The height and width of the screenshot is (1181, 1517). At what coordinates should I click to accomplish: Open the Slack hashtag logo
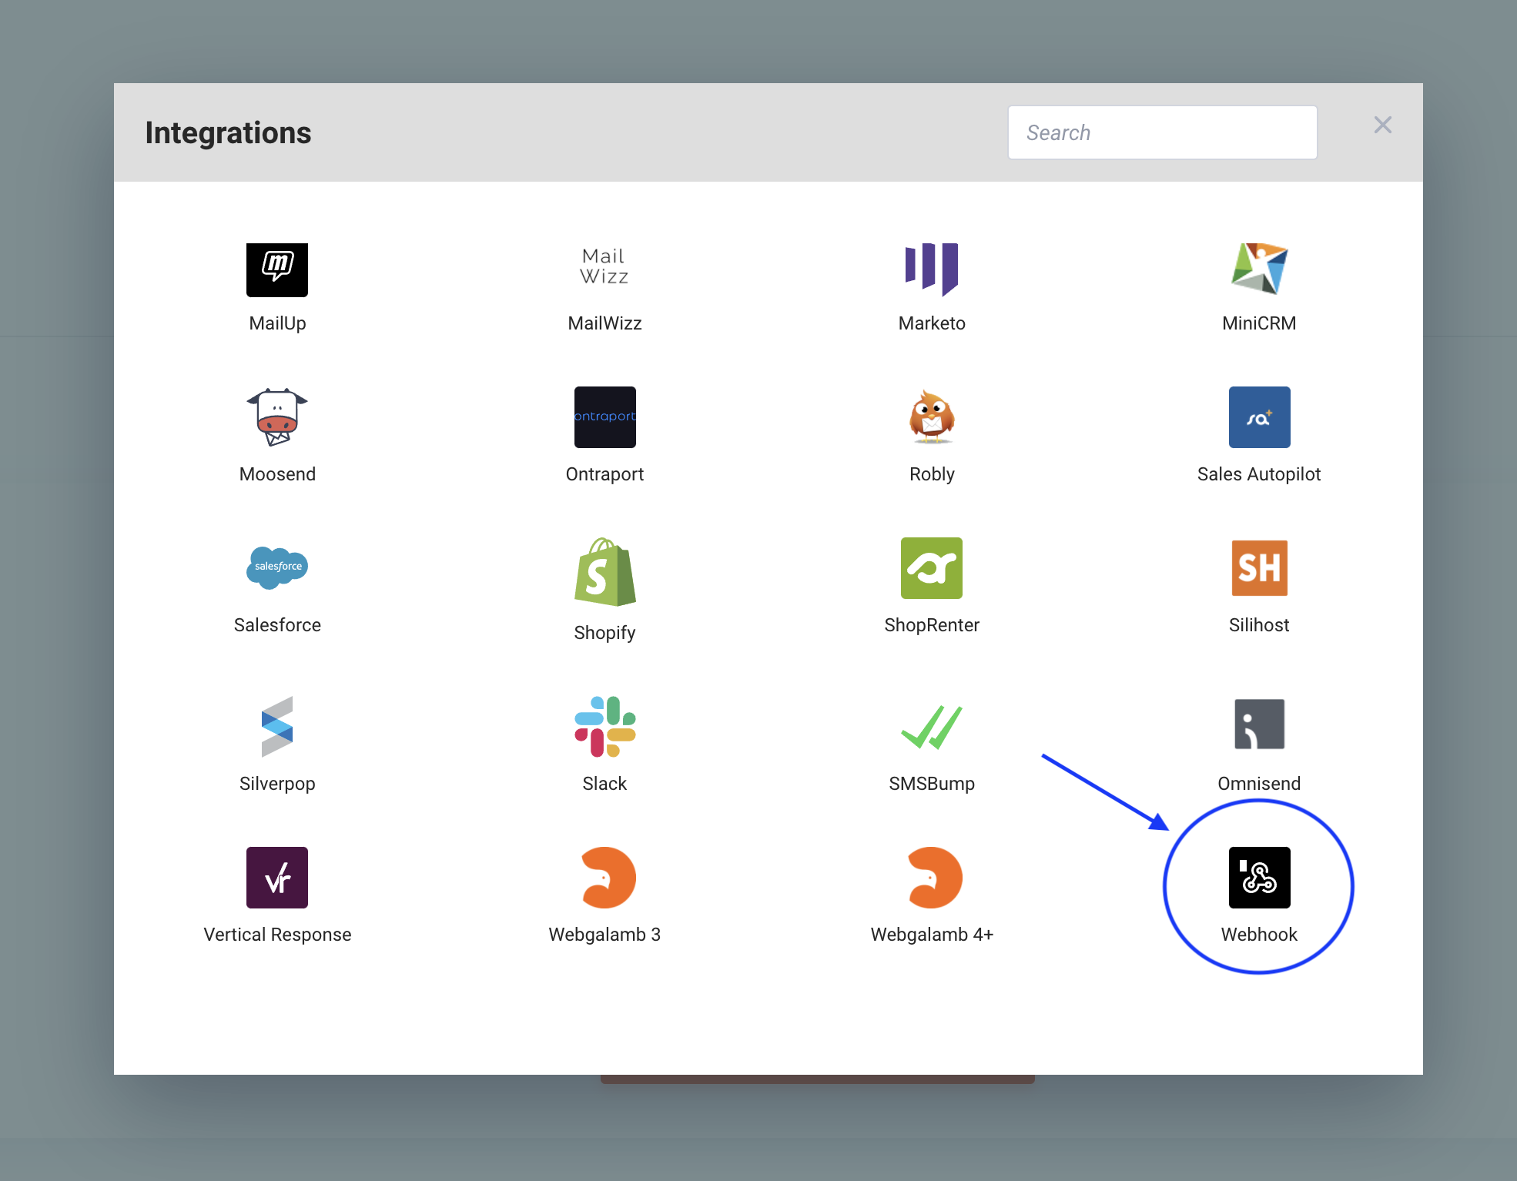click(x=604, y=727)
